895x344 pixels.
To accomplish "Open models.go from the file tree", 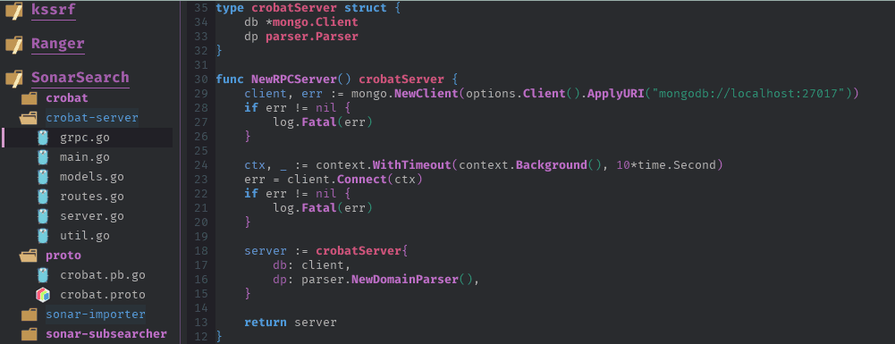I will pos(92,177).
